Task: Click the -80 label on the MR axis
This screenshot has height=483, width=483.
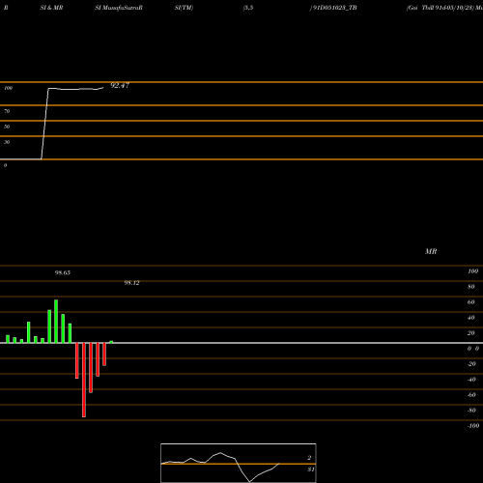Action: pos(471,411)
